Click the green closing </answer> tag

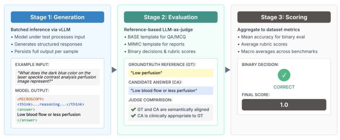(27, 120)
